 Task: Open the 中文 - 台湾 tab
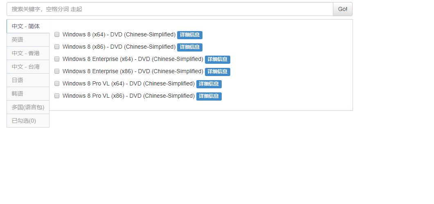[x=28, y=67]
